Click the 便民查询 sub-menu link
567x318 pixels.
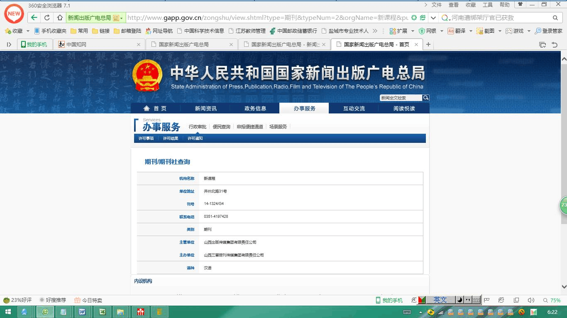pos(221,127)
